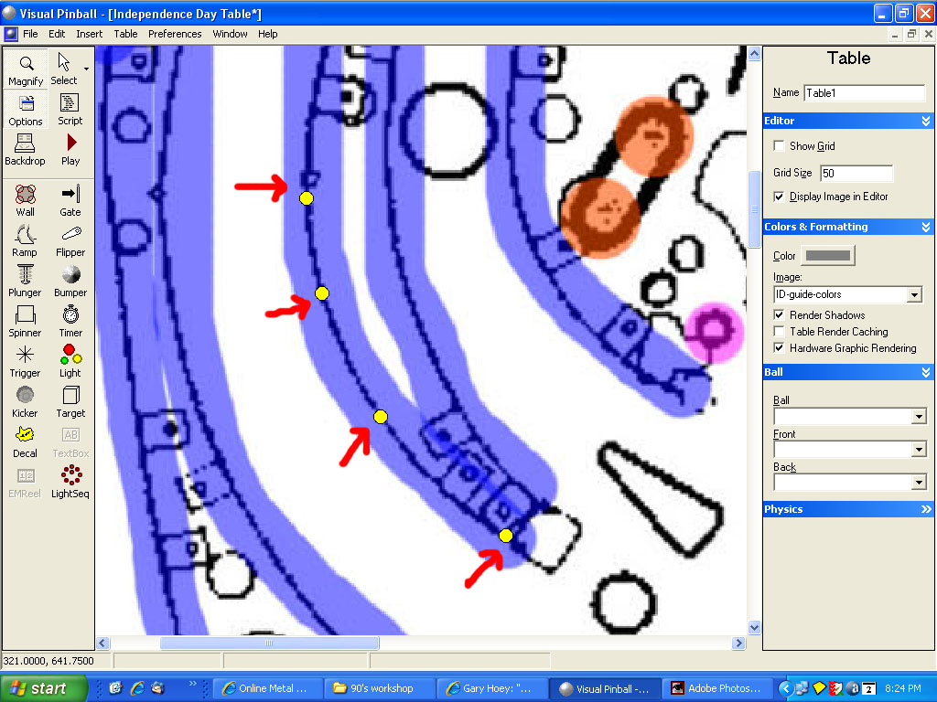
Task: Select the Ramp tool
Action: click(26, 240)
